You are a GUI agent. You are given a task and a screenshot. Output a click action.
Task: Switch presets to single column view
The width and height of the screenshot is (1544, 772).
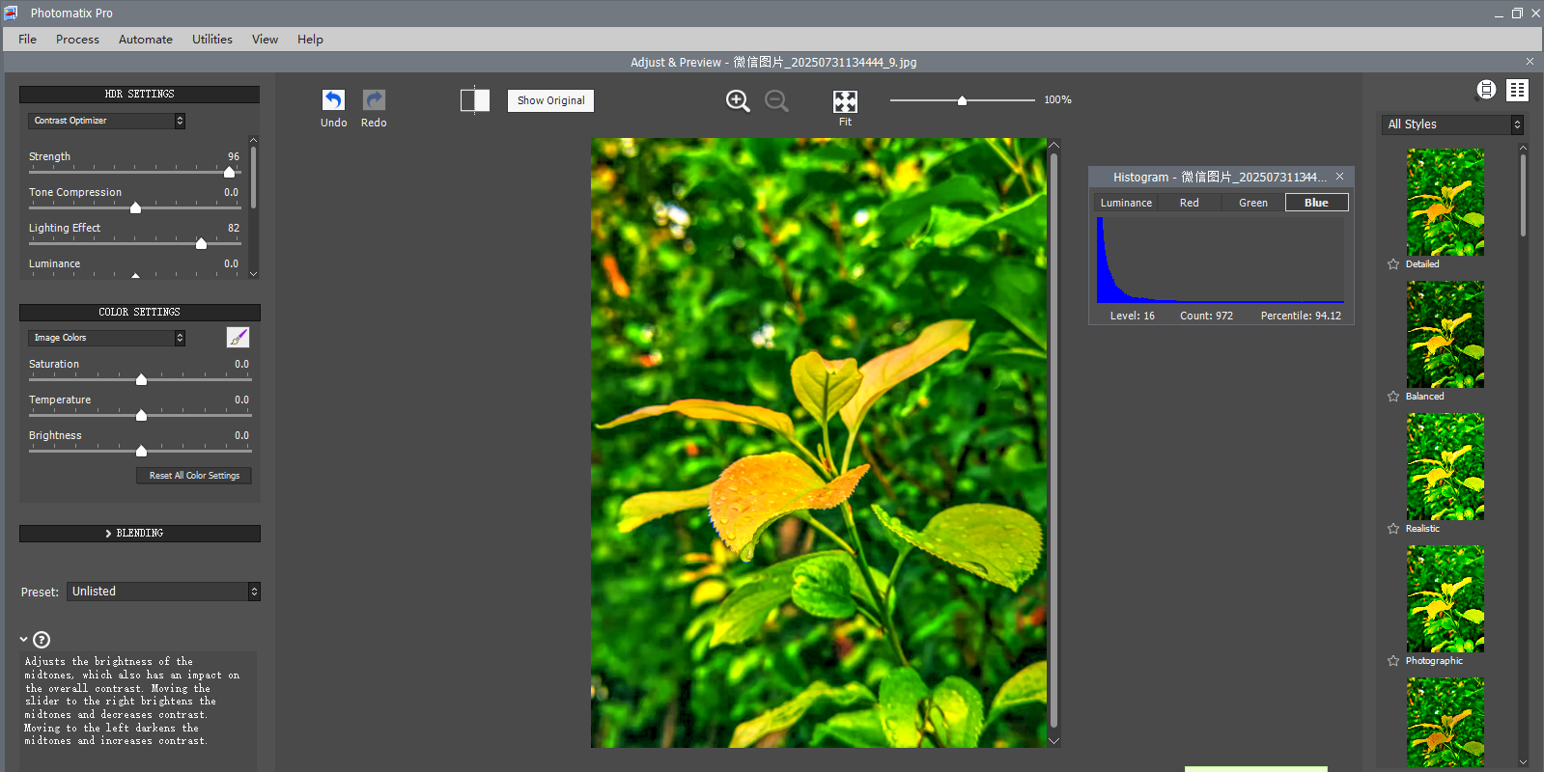tap(1486, 90)
